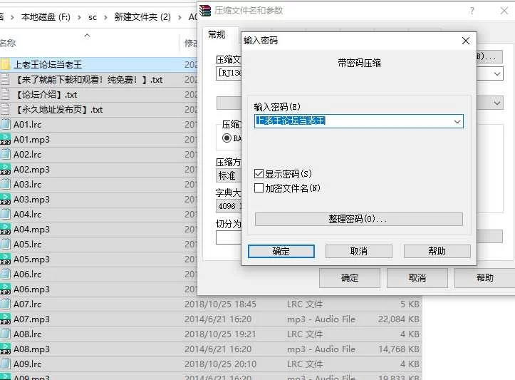Expand the second dropdown arrow in archive dialog
515x380 pixels.
(497, 103)
